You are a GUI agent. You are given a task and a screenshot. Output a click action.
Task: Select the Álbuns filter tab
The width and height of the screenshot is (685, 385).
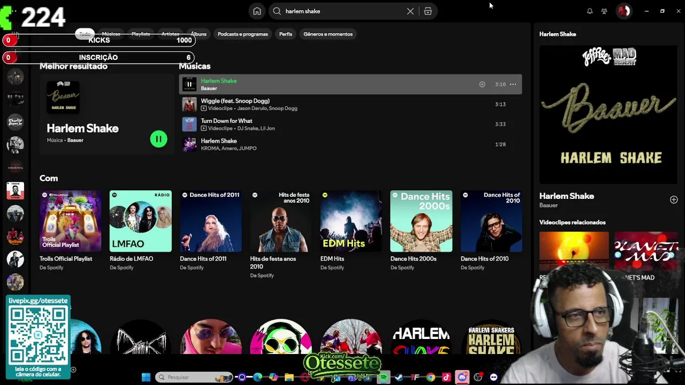pyautogui.click(x=199, y=34)
